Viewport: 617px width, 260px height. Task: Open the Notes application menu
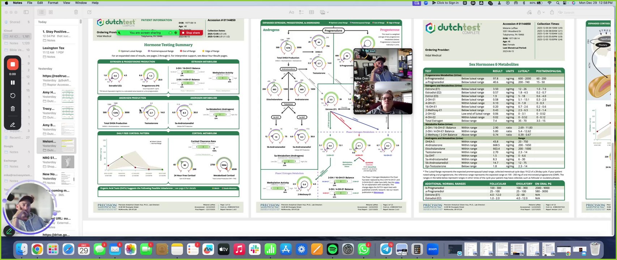pos(17,3)
